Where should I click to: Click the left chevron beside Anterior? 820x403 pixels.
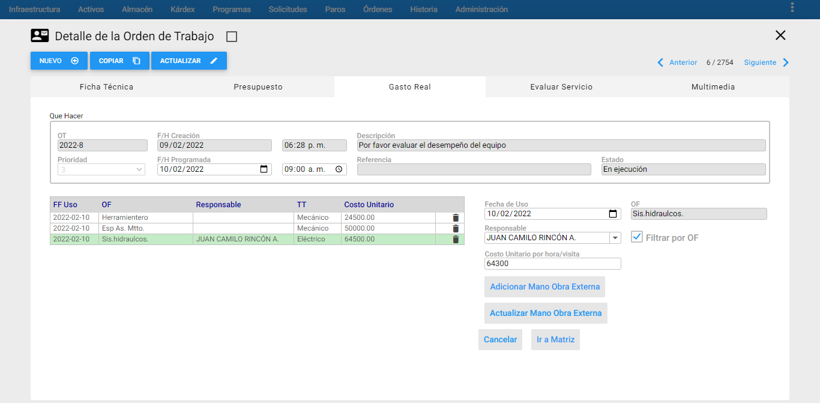tap(661, 62)
